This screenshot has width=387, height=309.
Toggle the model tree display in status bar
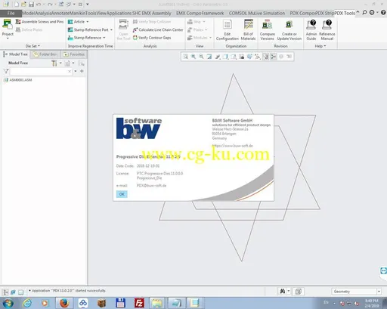pyautogui.click(x=5, y=292)
